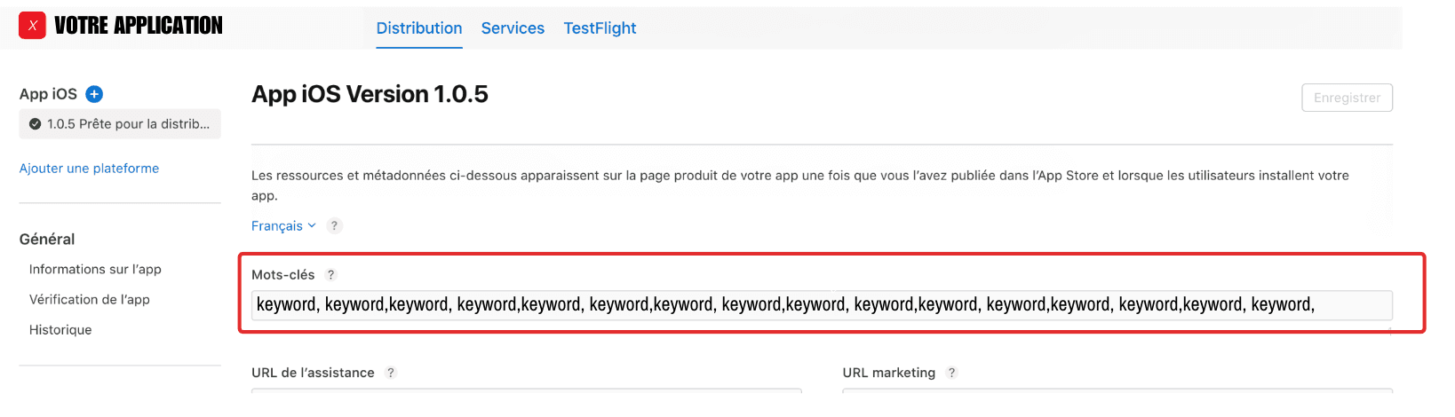The height and width of the screenshot is (417, 1455).
Task: Switch to the Services tab
Action: [x=513, y=28]
